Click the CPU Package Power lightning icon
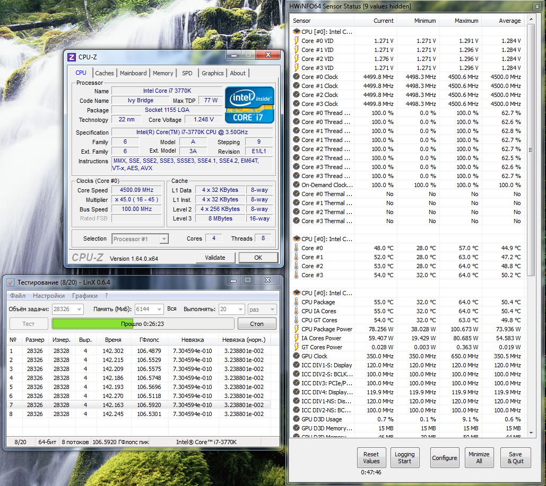 point(296,329)
